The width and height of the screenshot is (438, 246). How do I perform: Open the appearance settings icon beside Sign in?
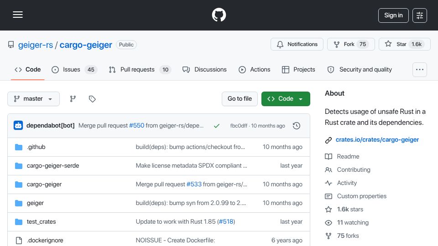pos(420,15)
